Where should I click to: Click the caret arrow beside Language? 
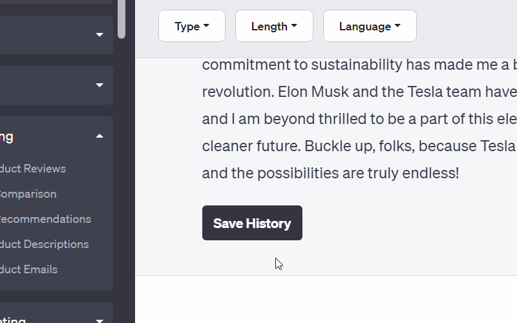[x=397, y=26]
